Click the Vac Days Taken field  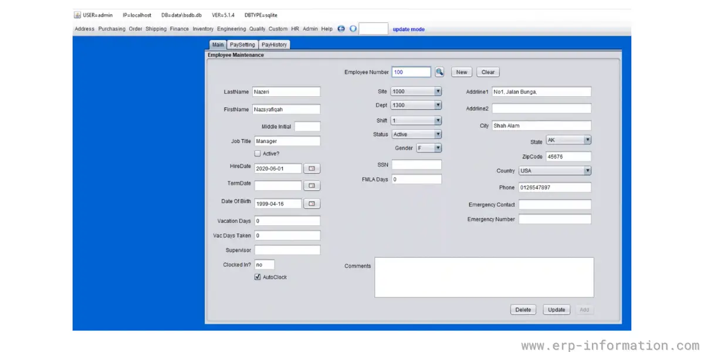[287, 235]
